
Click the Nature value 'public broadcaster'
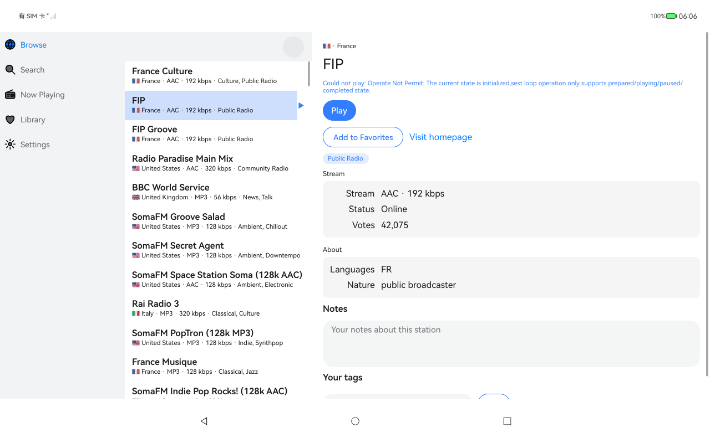[418, 285]
